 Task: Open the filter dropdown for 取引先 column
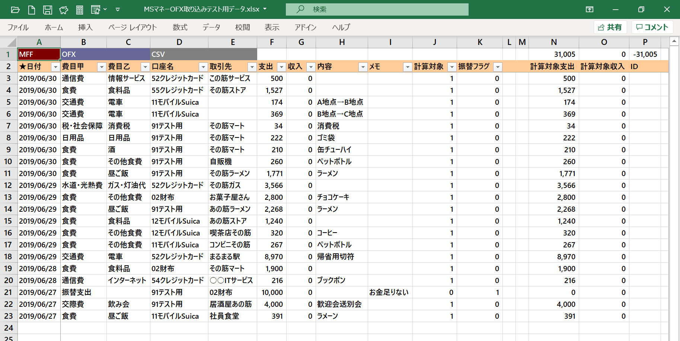click(252, 67)
